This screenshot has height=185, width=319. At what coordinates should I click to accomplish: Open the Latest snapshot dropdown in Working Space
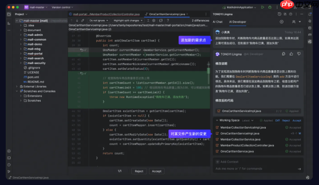point(248,120)
